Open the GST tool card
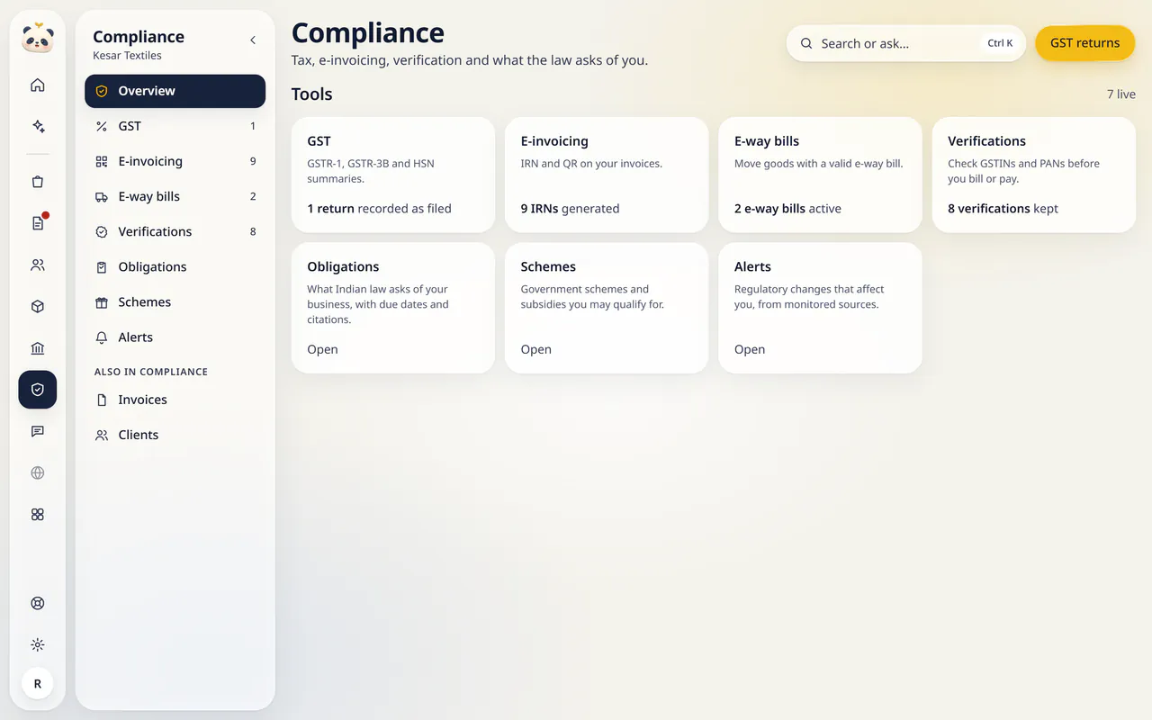 point(393,175)
